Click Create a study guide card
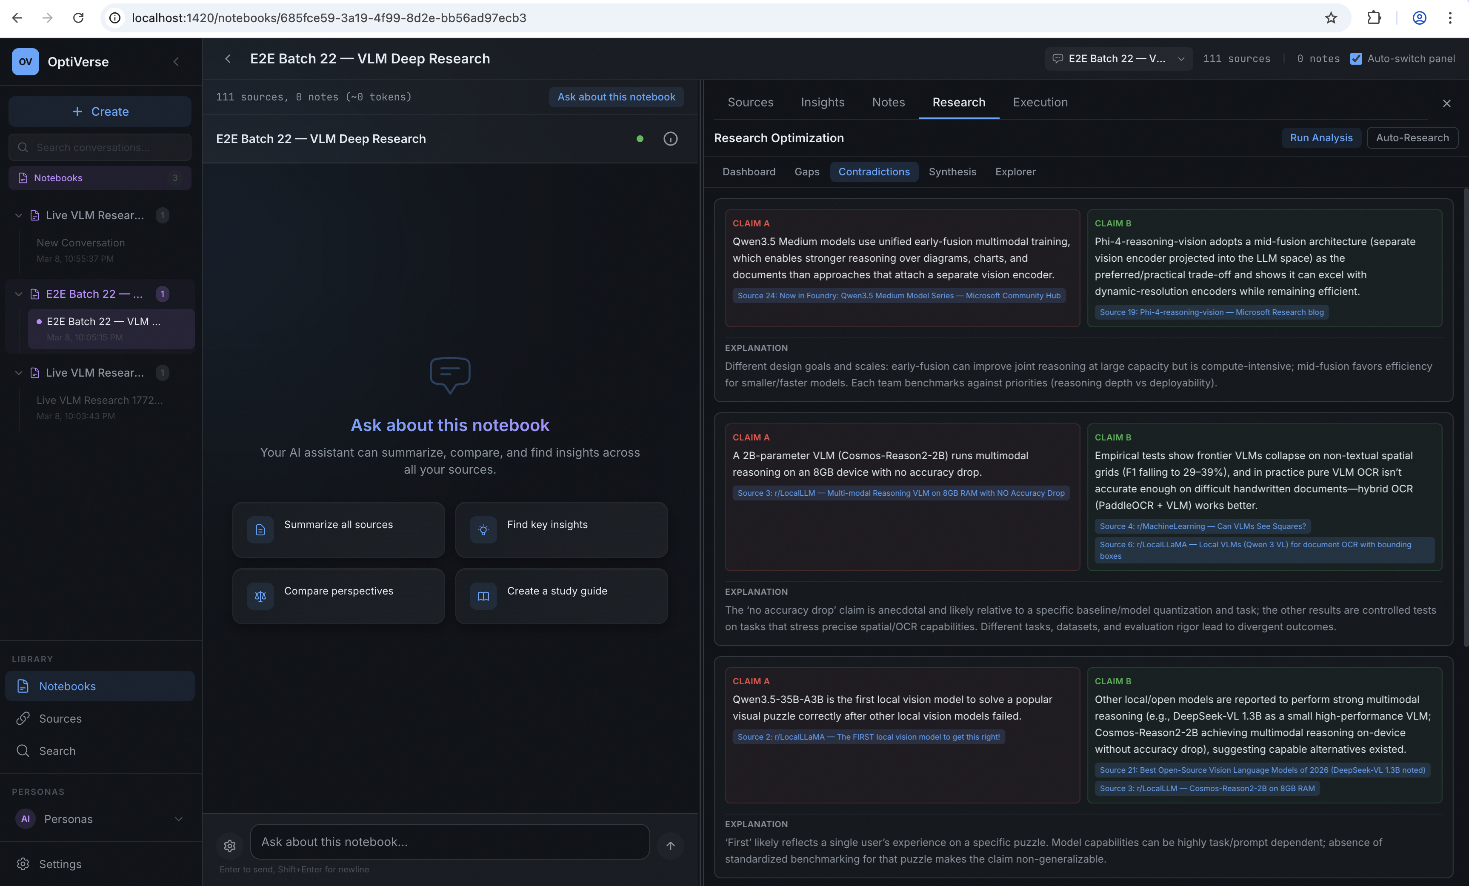1469x886 pixels. point(562,596)
